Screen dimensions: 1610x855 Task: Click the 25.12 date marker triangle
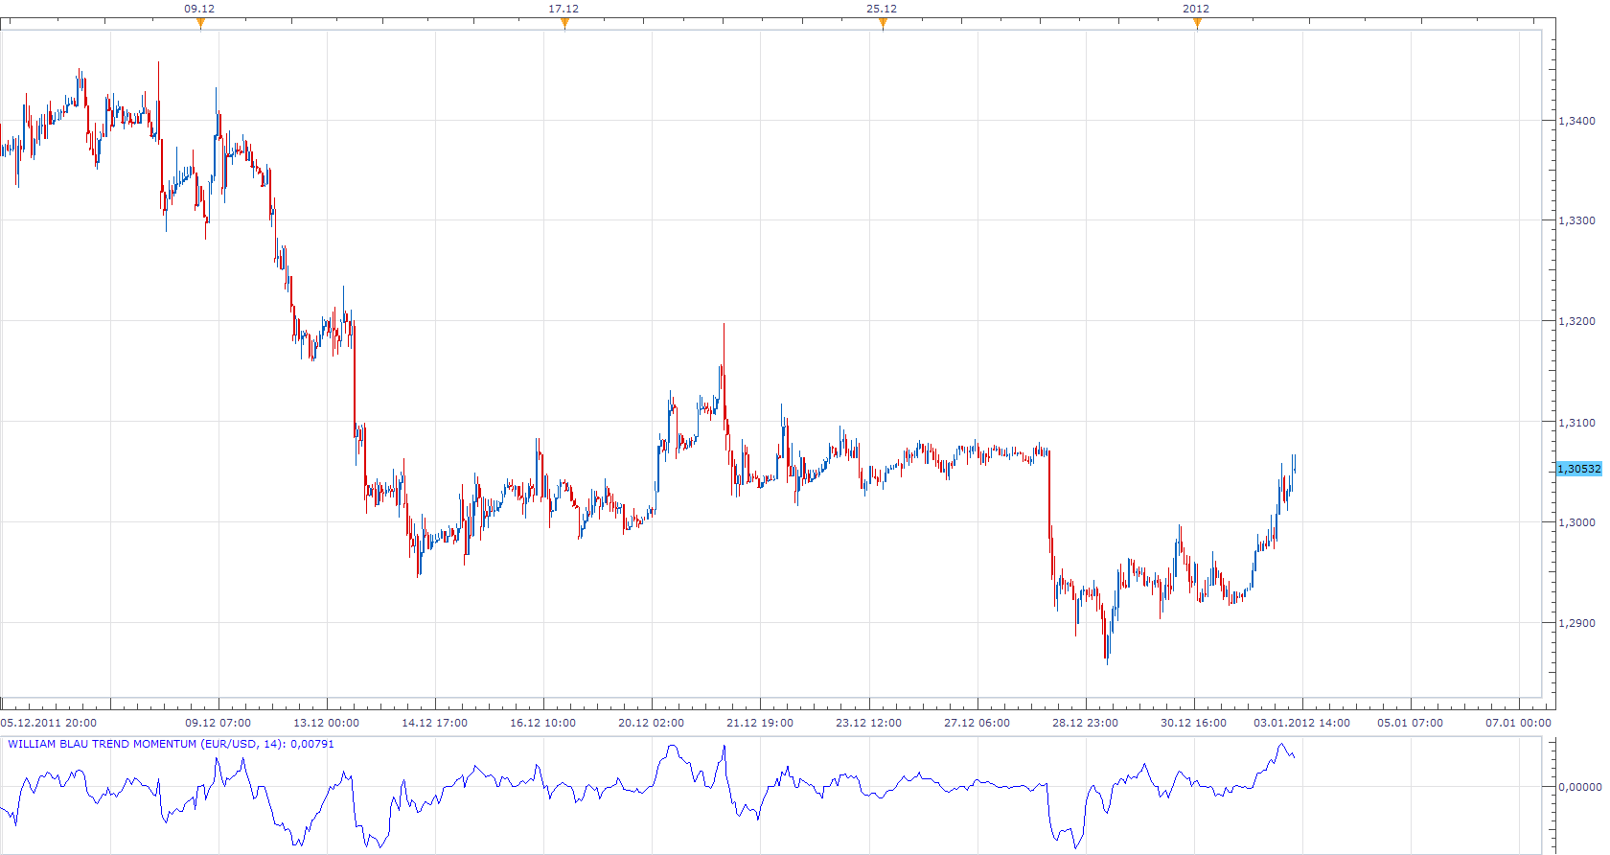pos(883,24)
